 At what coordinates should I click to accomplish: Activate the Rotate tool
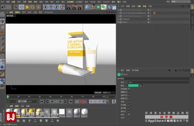pos(33,7)
